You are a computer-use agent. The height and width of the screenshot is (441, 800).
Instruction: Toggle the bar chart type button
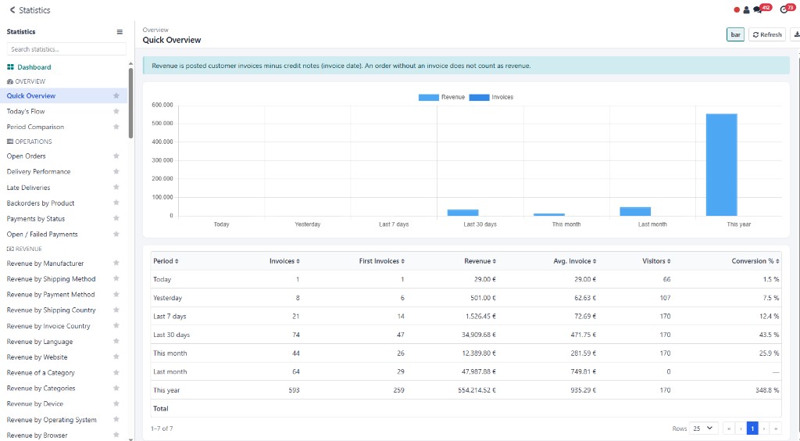coord(735,34)
